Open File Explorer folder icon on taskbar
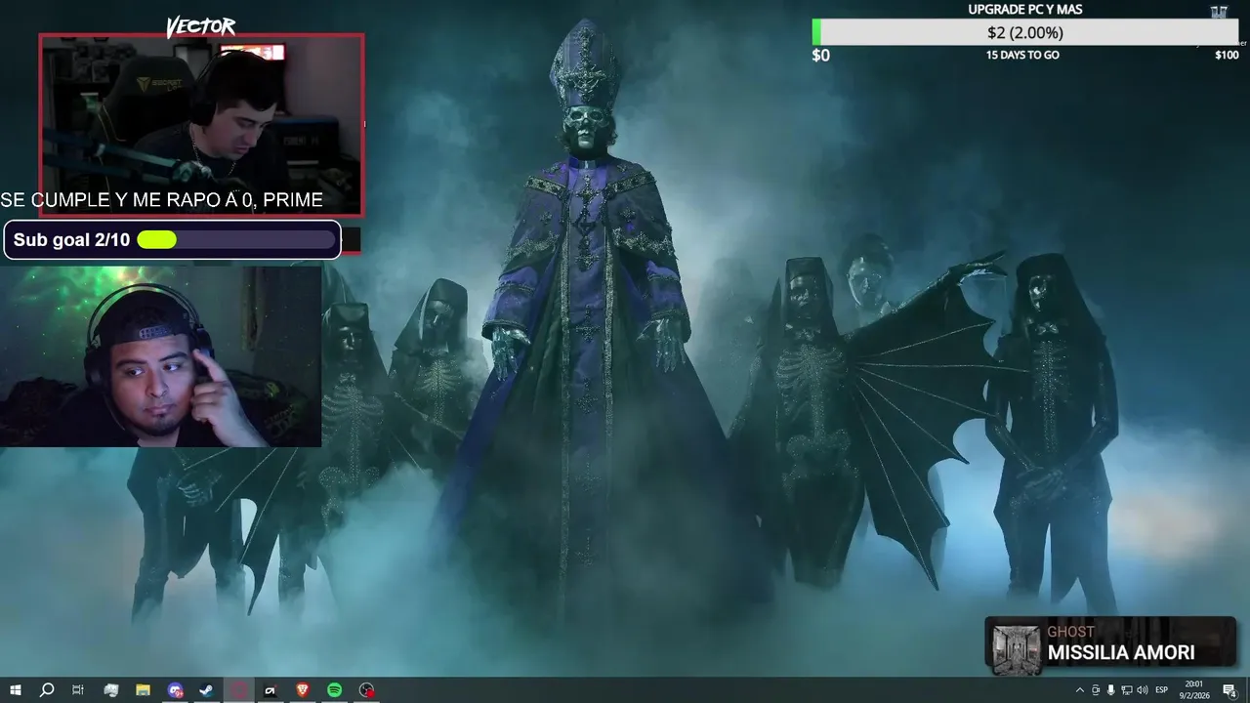 143,690
